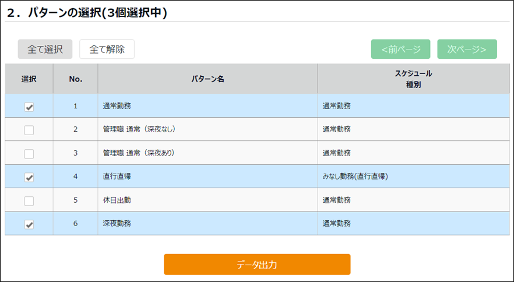Click the No. cell showing 1
514x282 pixels.
[75, 106]
